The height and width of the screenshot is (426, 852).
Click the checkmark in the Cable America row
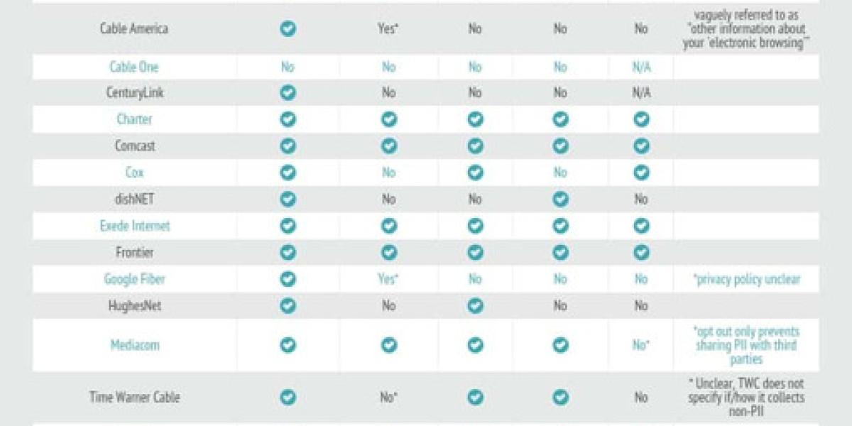tap(288, 29)
